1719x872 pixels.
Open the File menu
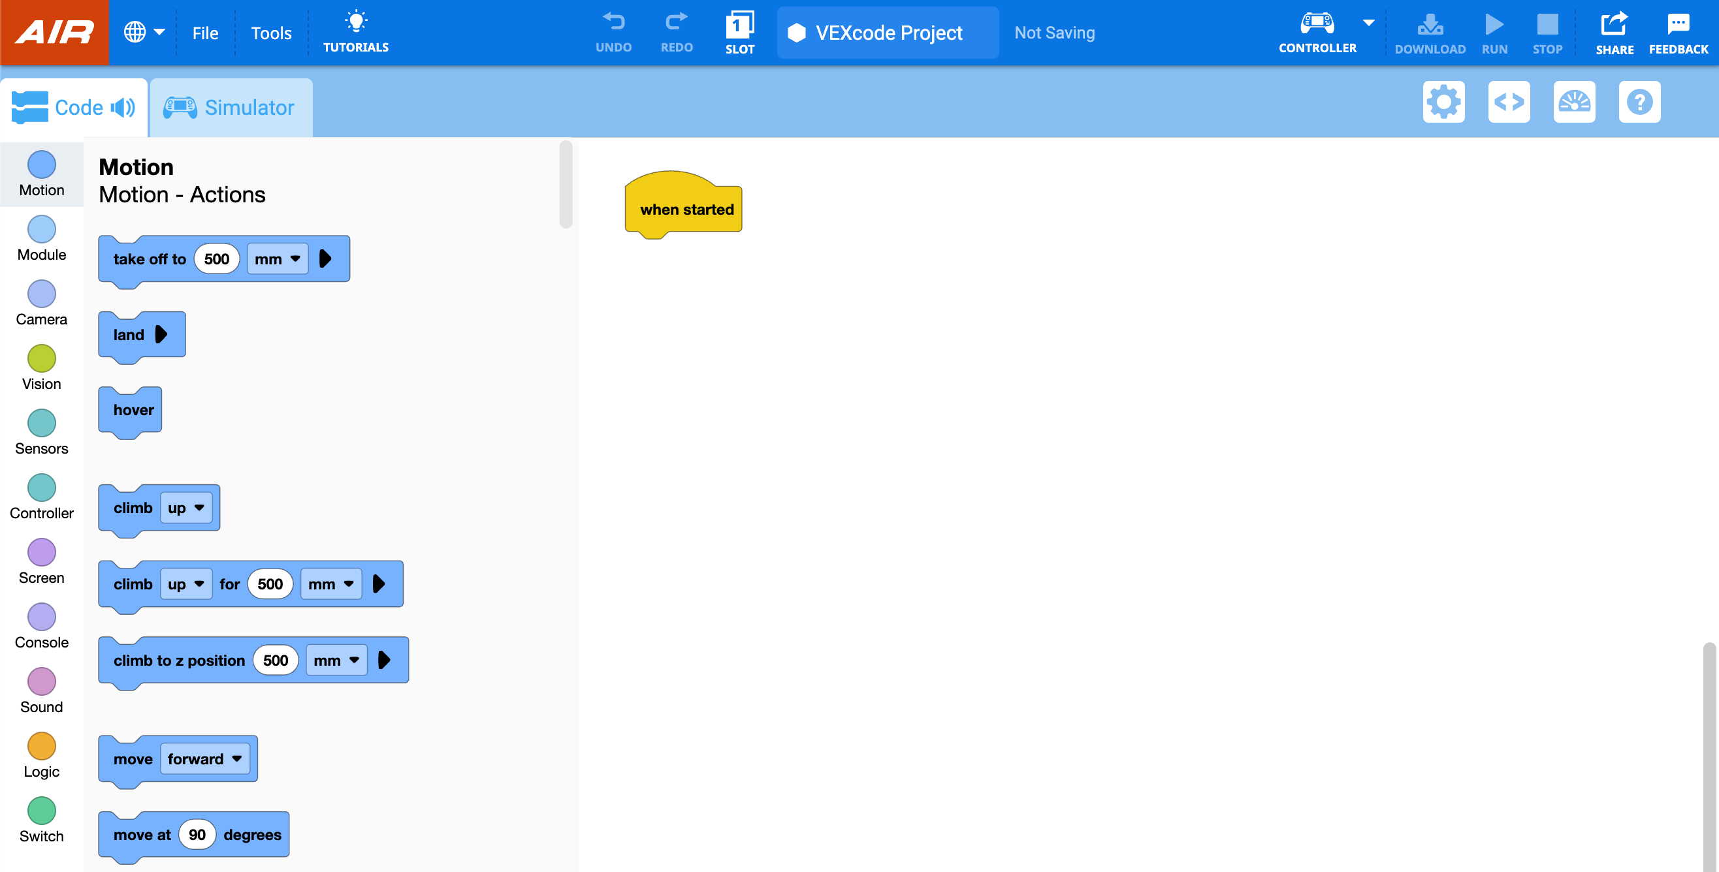[205, 32]
